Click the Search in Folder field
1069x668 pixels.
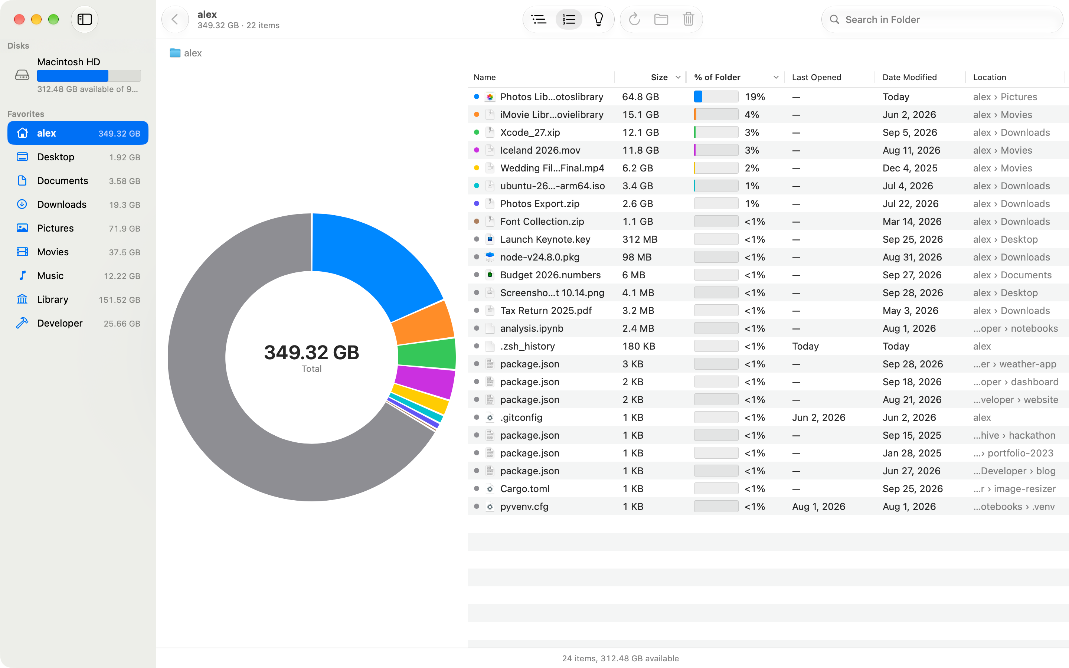pos(942,19)
